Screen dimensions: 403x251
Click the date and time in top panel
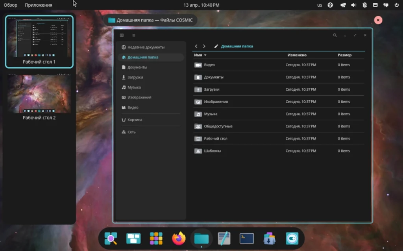point(201,5)
